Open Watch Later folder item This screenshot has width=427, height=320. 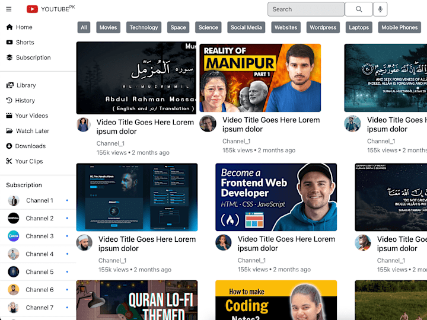(27, 131)
